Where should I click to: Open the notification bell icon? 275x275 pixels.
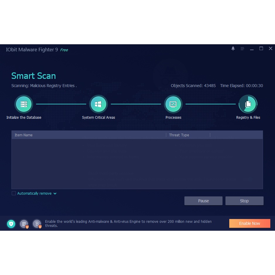click(x=233, y=48)
